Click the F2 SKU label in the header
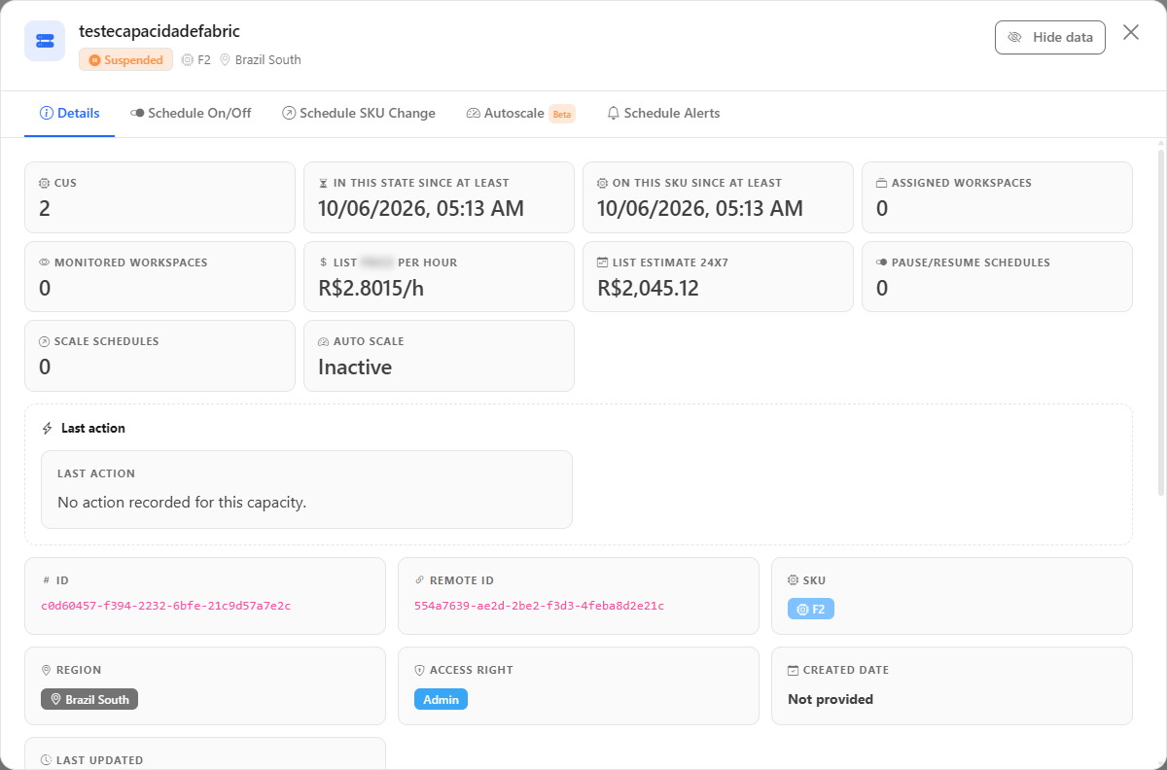The height and width of the screenshot is (770, 1167). pos(196,59)
